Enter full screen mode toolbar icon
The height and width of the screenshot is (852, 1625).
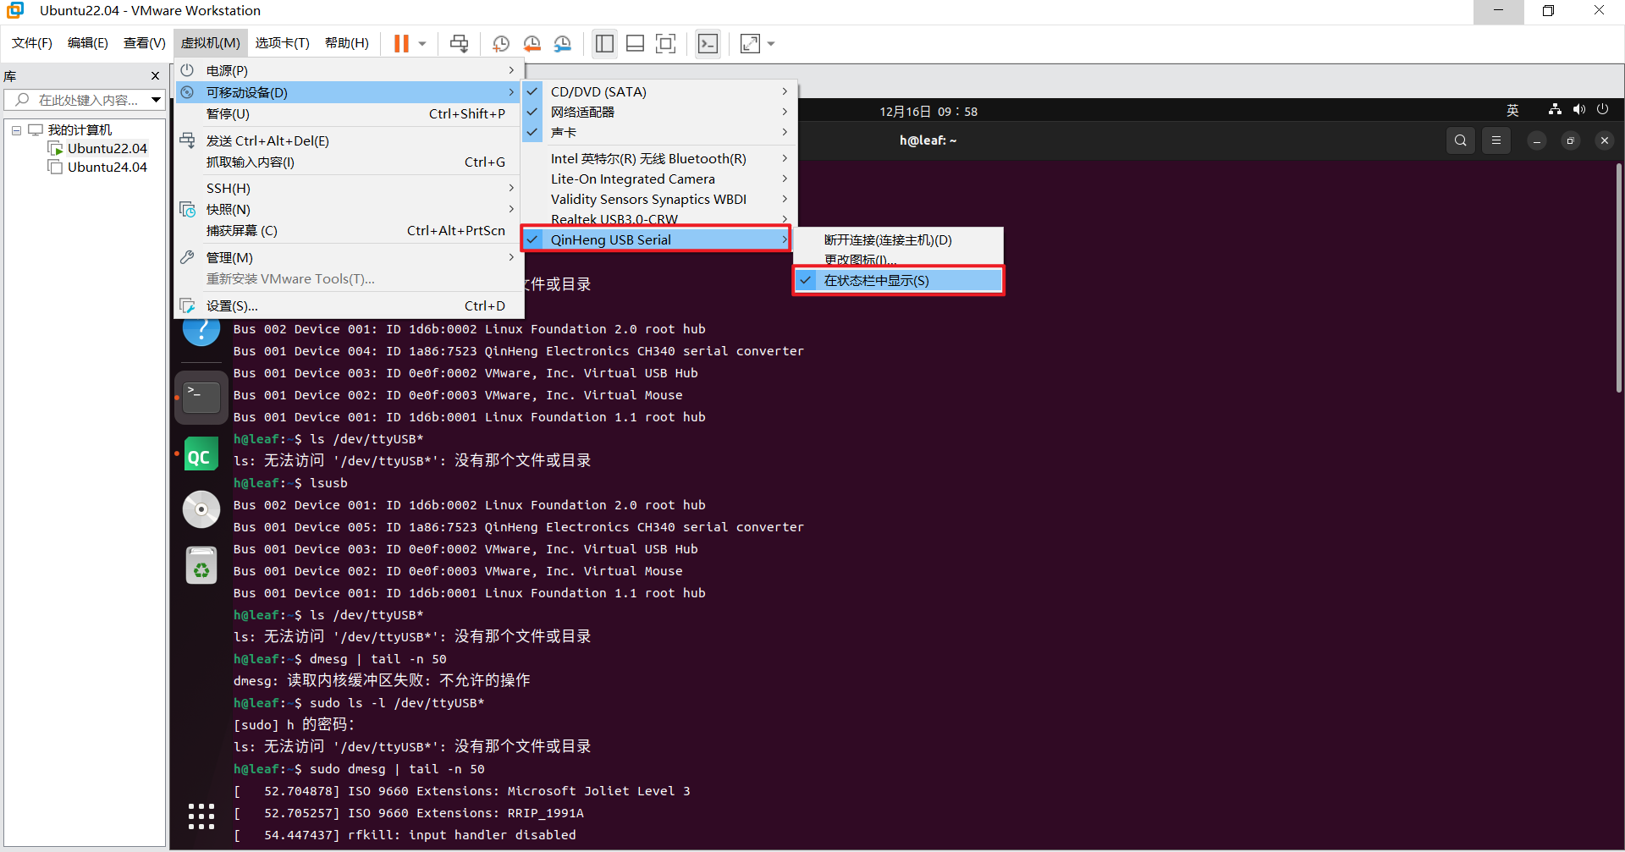tap(666, 44)
